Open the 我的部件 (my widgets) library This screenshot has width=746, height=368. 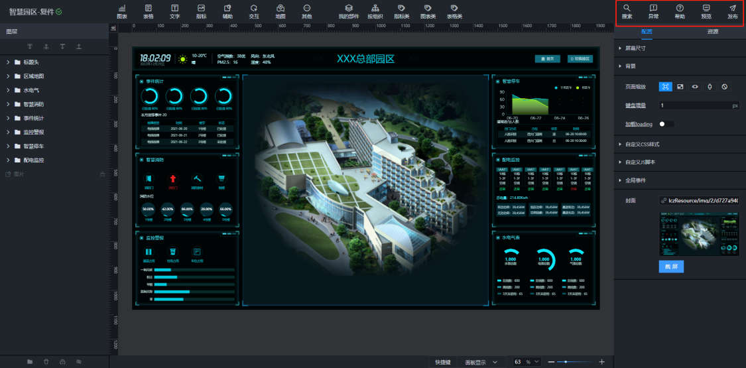pyautogui.click(x=349, y=11)
